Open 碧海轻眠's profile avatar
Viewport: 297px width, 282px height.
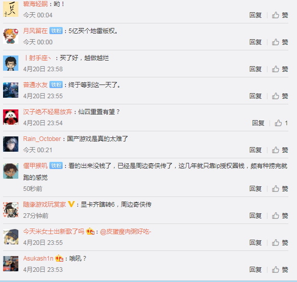click(x=11, y=9)
